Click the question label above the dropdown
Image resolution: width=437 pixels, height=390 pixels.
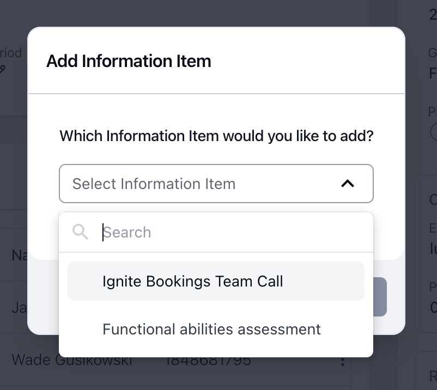(x=216, y=136)
